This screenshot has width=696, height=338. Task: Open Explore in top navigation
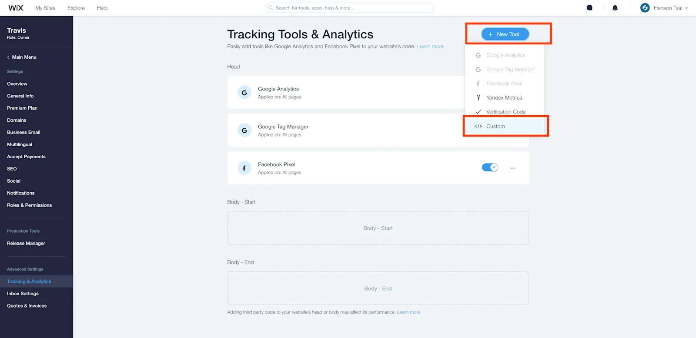point(76,8)
